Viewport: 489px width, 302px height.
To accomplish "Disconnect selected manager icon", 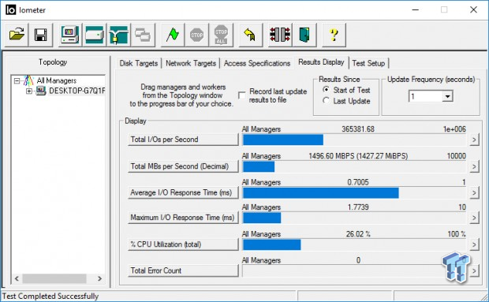I will point(280,35).
